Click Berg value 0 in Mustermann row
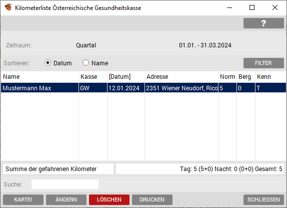Viewport: 287px width, 208px height. [246, 88]
